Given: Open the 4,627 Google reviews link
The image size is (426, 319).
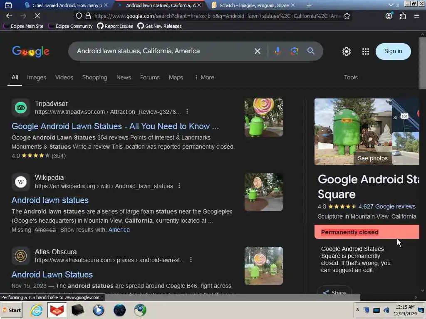Looking at the screenshot, I should 387,206.
